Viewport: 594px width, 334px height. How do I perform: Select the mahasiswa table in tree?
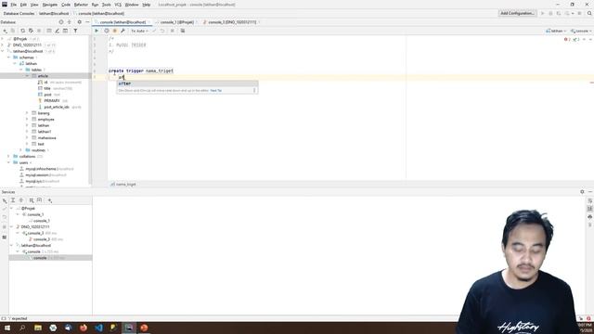pos(46,138)
